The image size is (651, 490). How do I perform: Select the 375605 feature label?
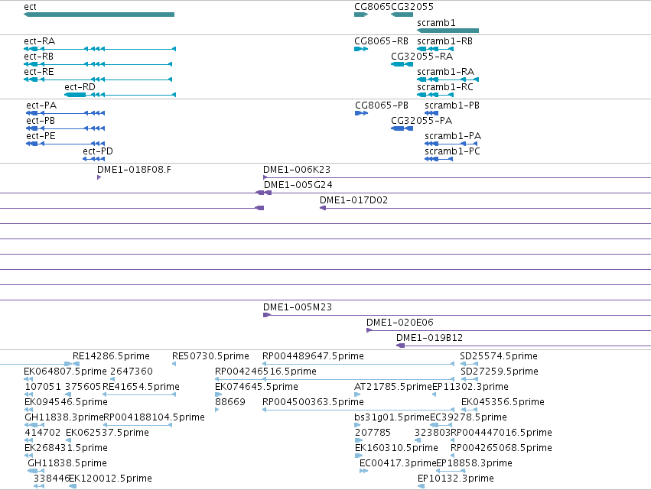pyautogui.click(x=83, y=387)
